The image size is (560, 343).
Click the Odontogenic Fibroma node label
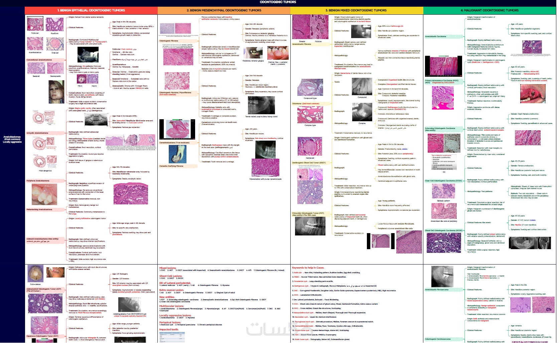coord(178,41)
